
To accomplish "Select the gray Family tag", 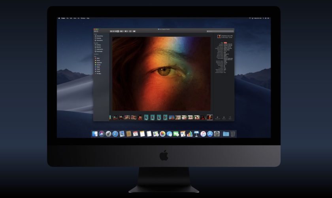I will coord(97,71).
